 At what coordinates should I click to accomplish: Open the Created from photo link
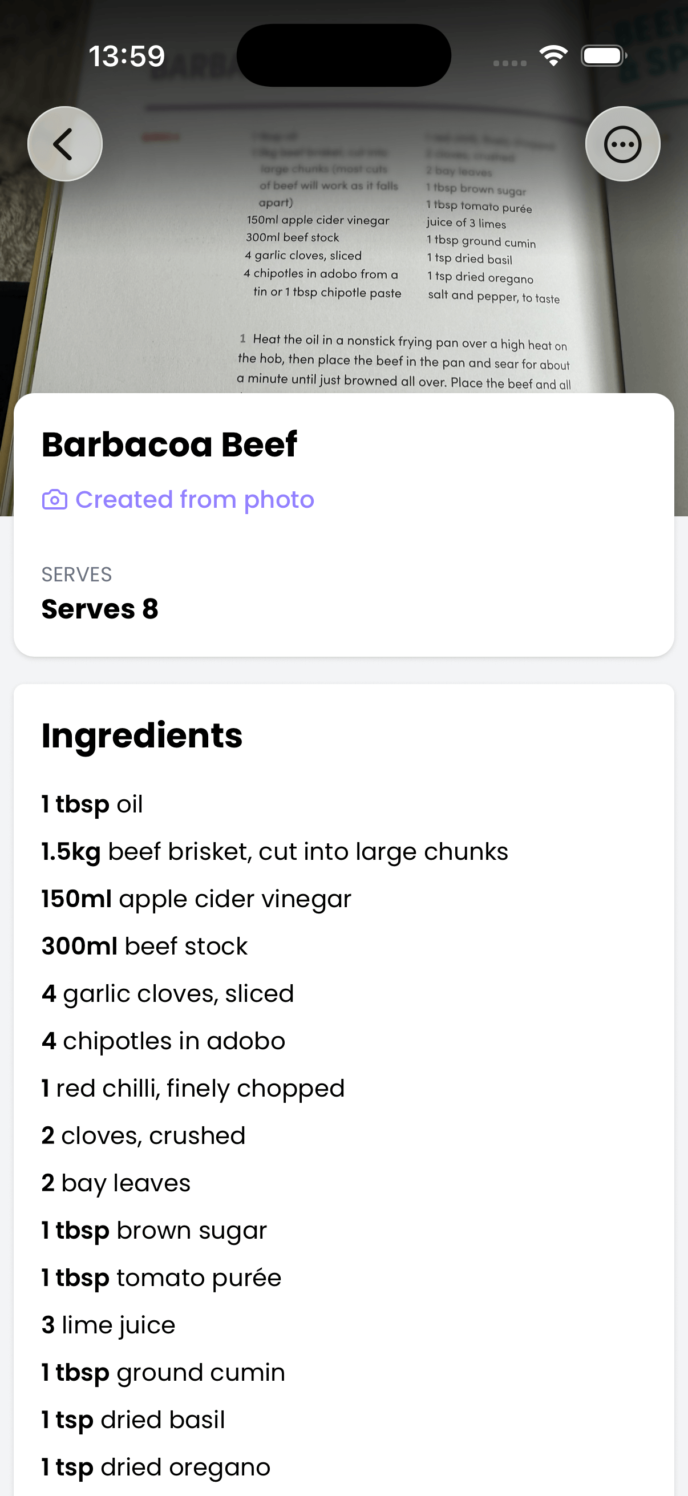pos(195,500)
